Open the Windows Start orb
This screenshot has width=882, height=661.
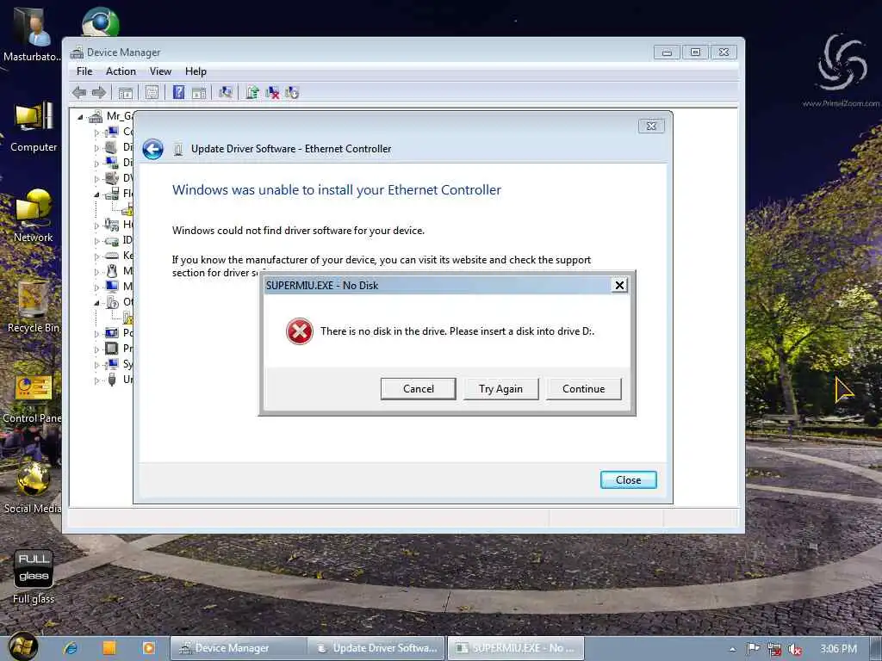[x=23, y=647]
